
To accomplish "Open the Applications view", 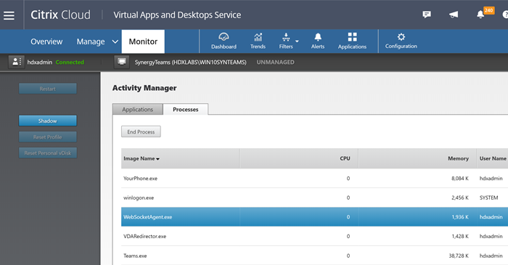I will click(352, 41).
